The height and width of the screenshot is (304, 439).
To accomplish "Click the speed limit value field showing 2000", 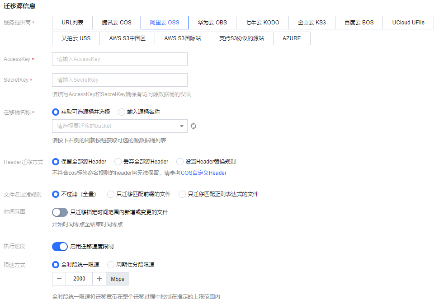I will pos(79,279).
